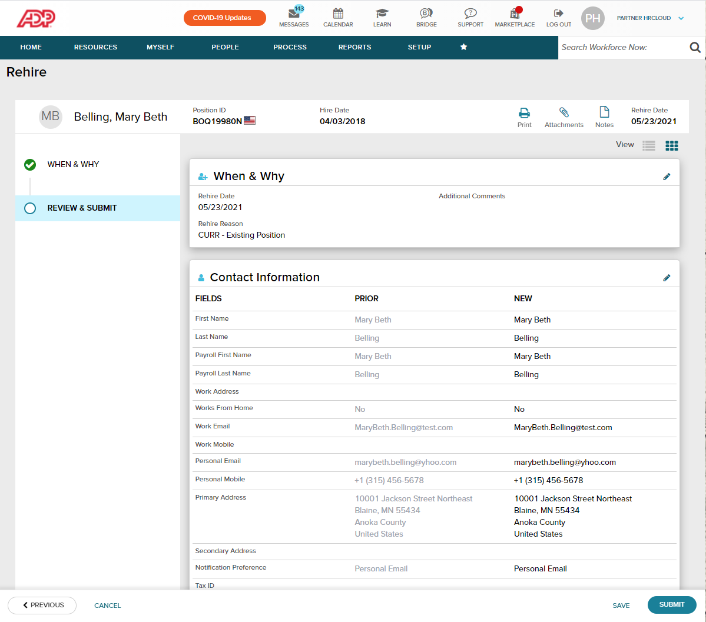Switch to list view
Screen dimensions: 706x622
tap(648, 145)
